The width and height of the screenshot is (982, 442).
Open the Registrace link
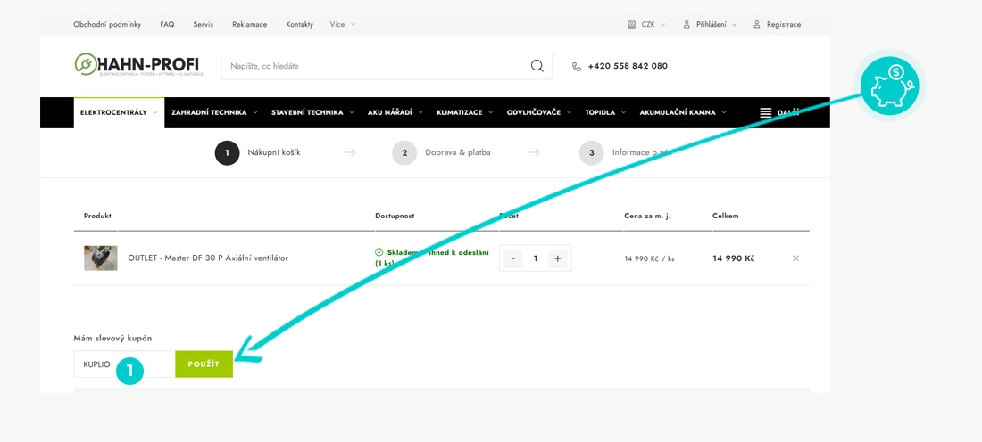[777, 24]
